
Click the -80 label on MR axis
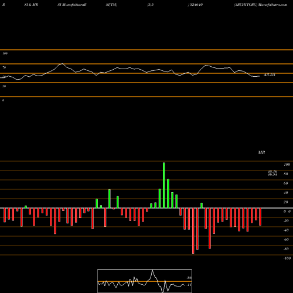286,249
